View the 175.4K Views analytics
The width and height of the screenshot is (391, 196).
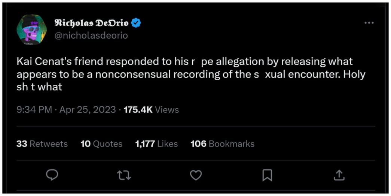pyautogui.click(x=151, y=110)
